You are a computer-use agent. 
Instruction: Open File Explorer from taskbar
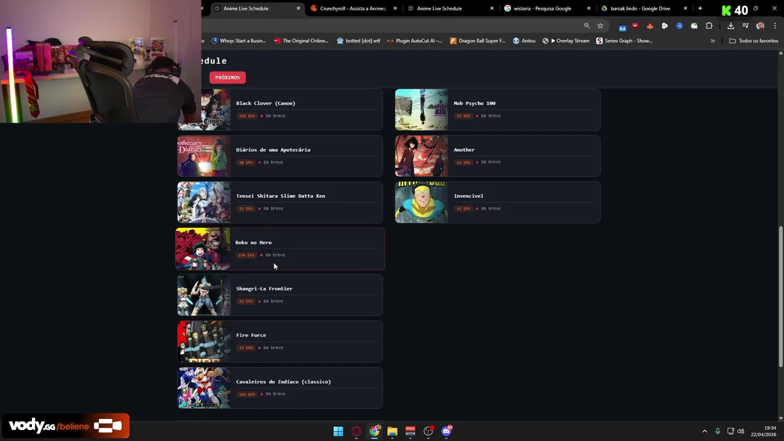[x=393, y=431]
